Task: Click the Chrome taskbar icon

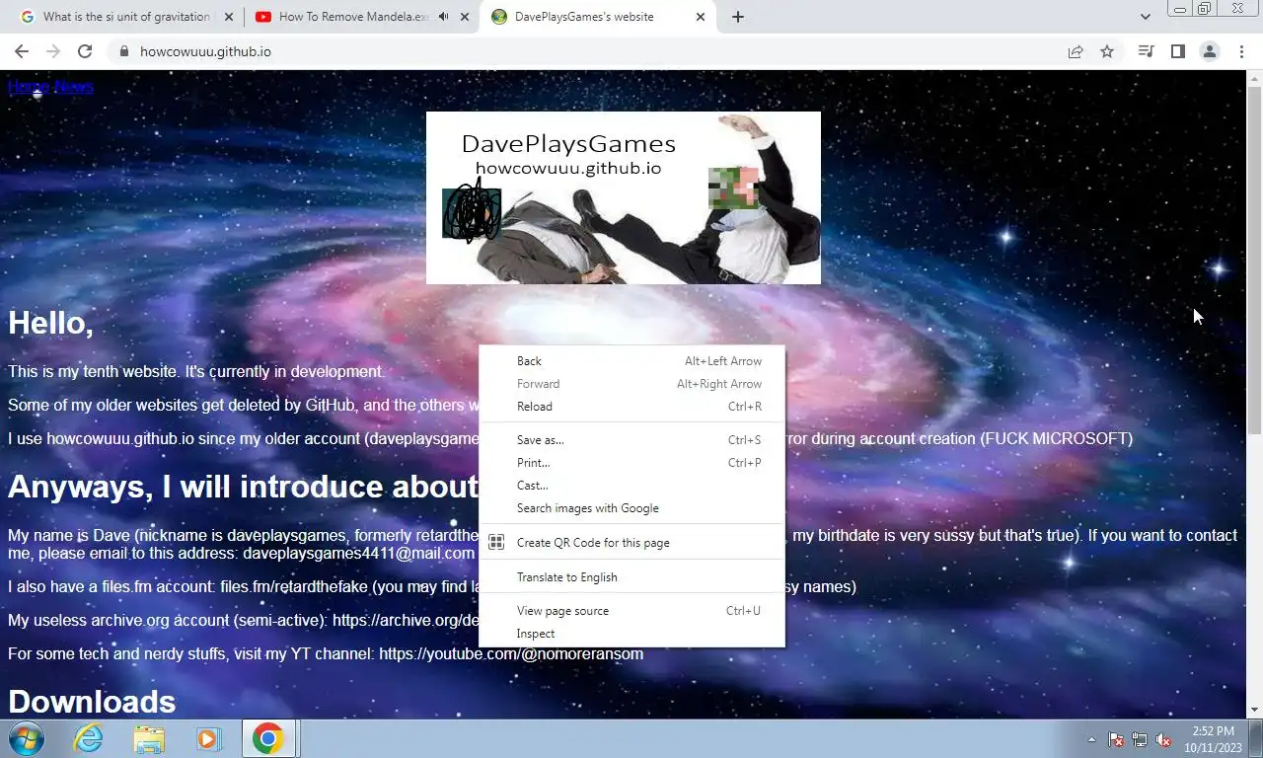Action: coord(268,738)
